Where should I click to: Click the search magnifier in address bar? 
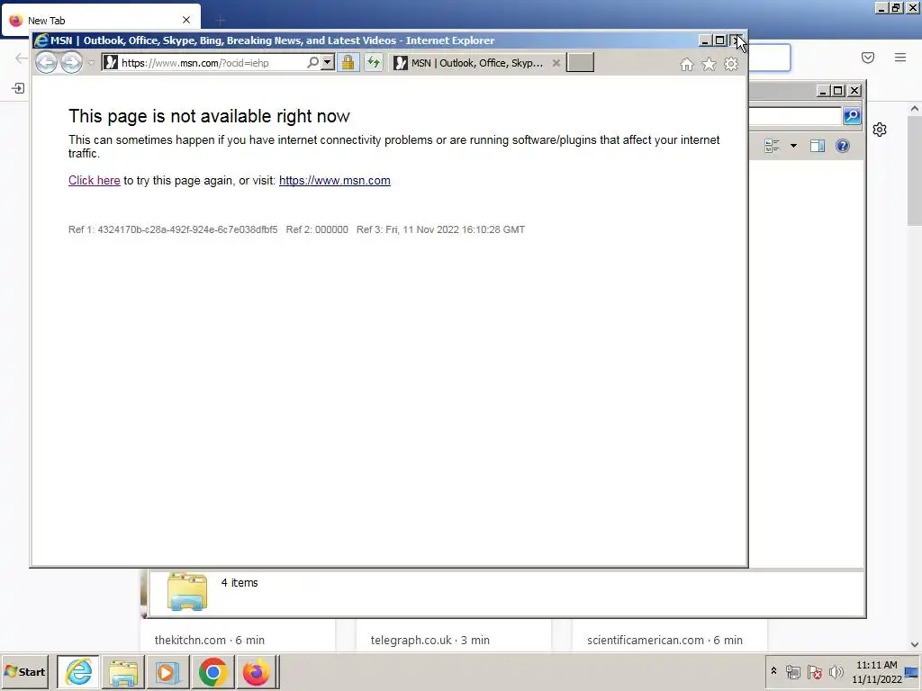312,62
